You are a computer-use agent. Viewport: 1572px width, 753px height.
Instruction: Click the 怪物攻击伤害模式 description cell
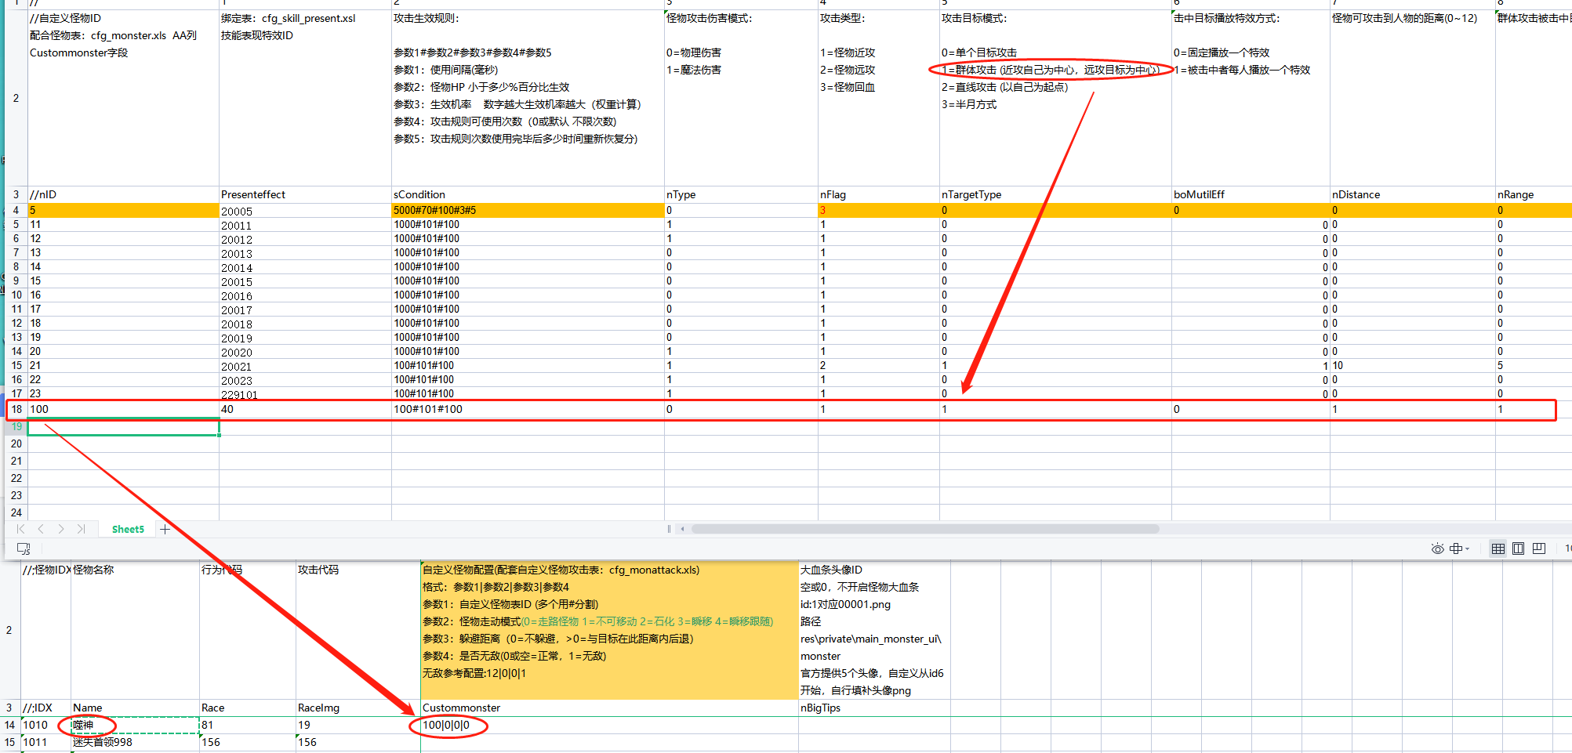coord(741,97)
